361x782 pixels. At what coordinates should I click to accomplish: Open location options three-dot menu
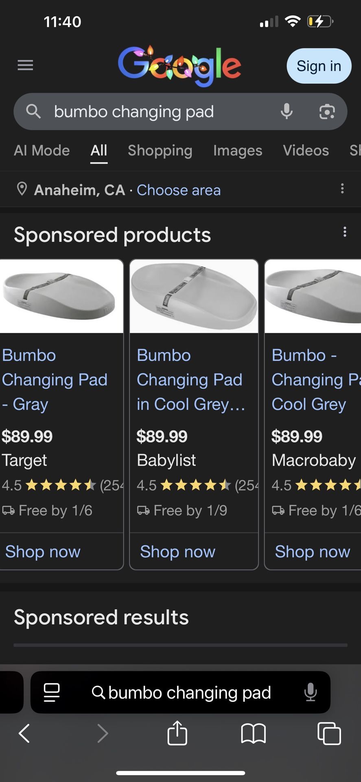[342, 189]
